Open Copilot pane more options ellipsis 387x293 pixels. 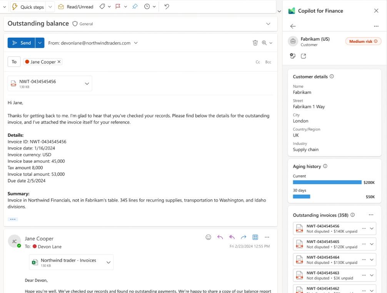coord(376,26)
